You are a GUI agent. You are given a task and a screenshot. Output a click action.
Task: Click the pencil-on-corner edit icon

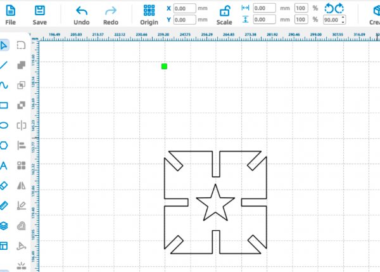click(x=22, y=205)
